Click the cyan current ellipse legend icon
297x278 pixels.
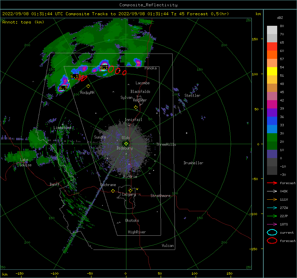272,232
